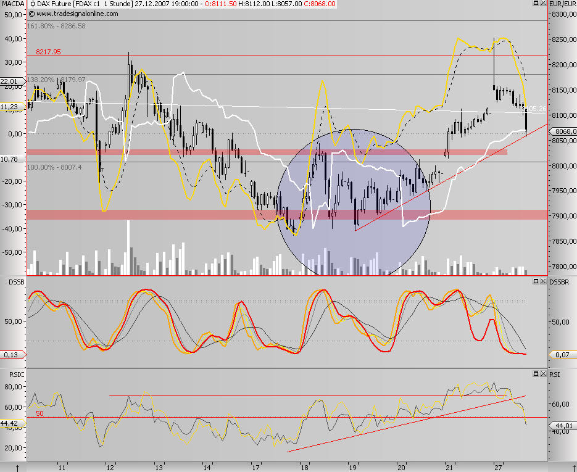Click 7800,00 on the price axis
The height and width of the screenshot is (472, 577).
pos(564,267)
